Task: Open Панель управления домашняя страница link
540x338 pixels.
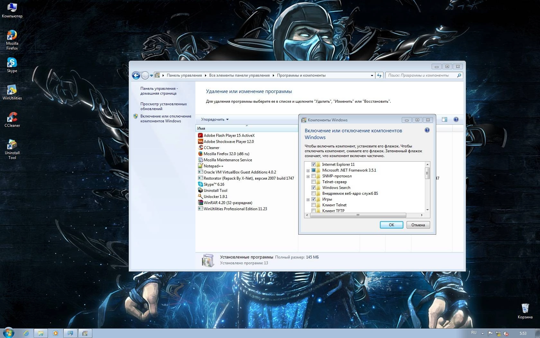Action: [x=159, y=91]
